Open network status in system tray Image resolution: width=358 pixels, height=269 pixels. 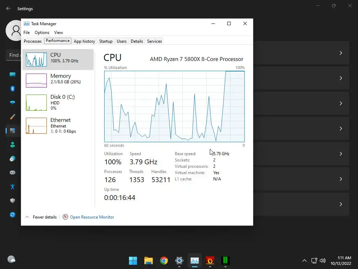[x=314, y=261]
